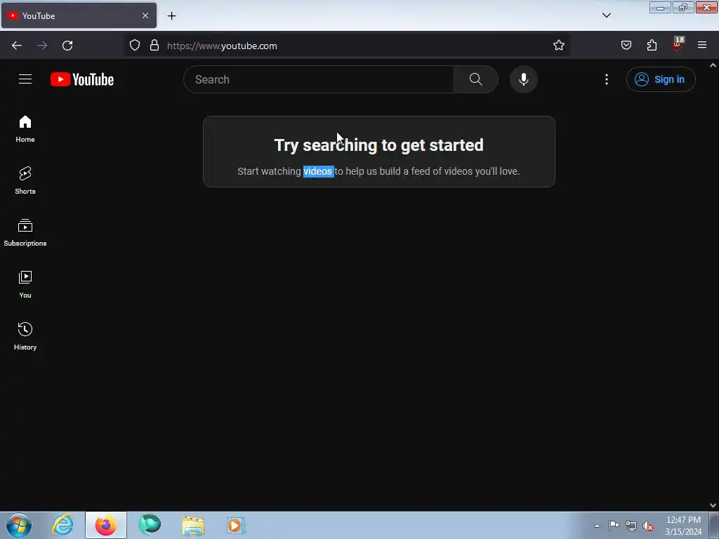Viewport: 719px width, 539px height.
Task: Go to Home in sidebar
Action: coord(25,129)
